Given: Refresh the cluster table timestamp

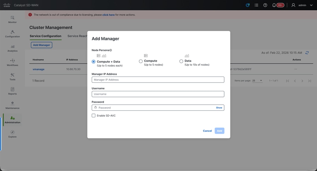Looking at the screenshot, I should tap(307, 53).
